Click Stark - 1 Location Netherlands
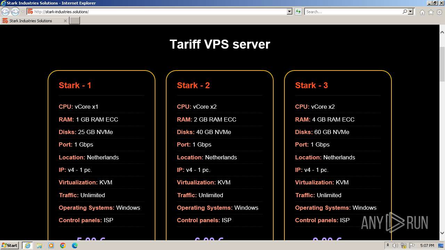 pos(89,157)
